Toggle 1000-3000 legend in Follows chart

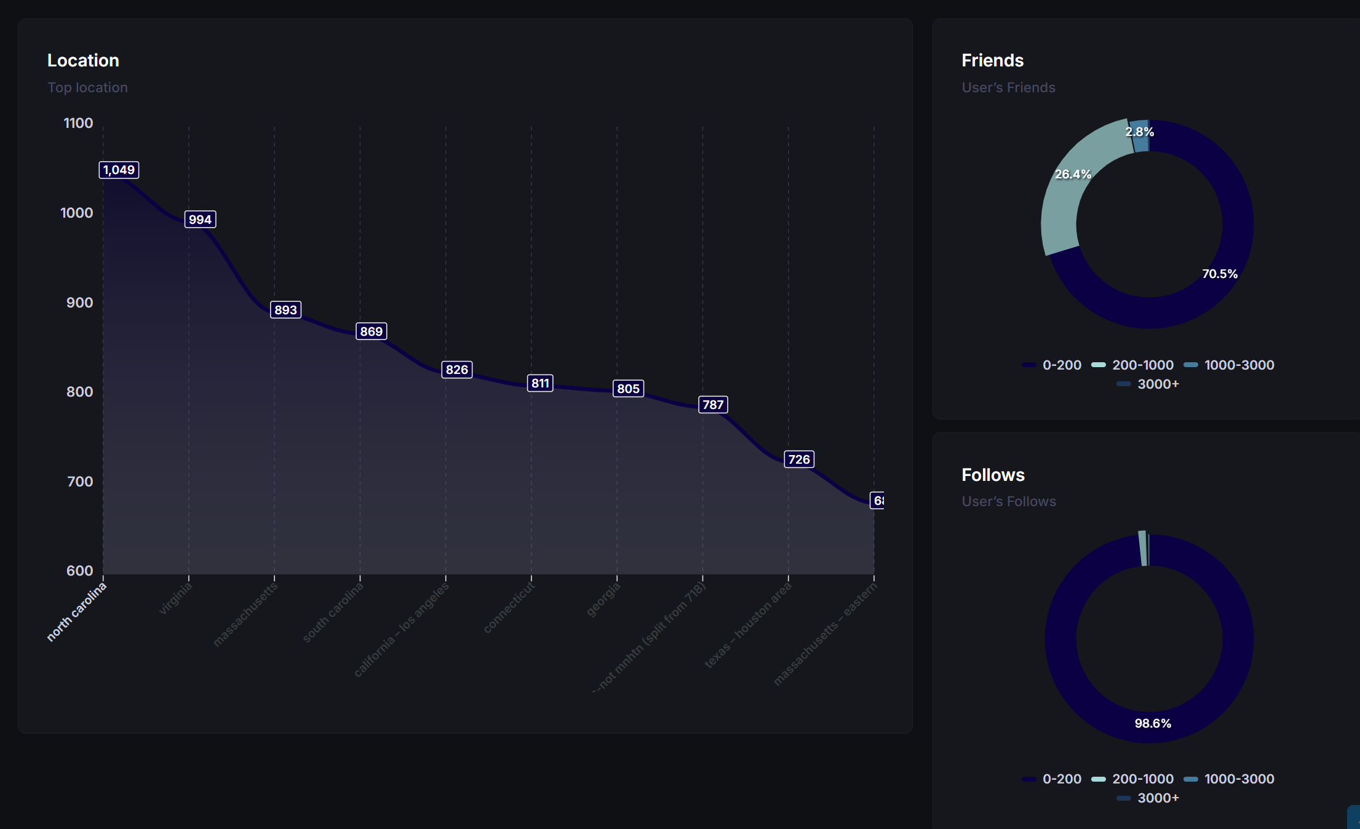click(x=1238, y=779)
